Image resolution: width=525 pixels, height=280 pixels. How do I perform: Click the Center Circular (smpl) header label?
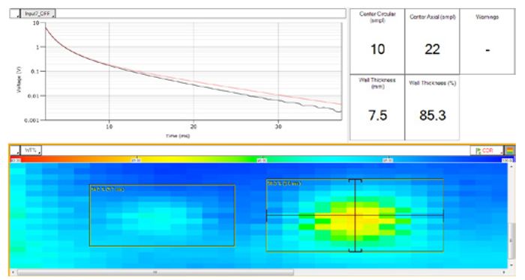378,17
